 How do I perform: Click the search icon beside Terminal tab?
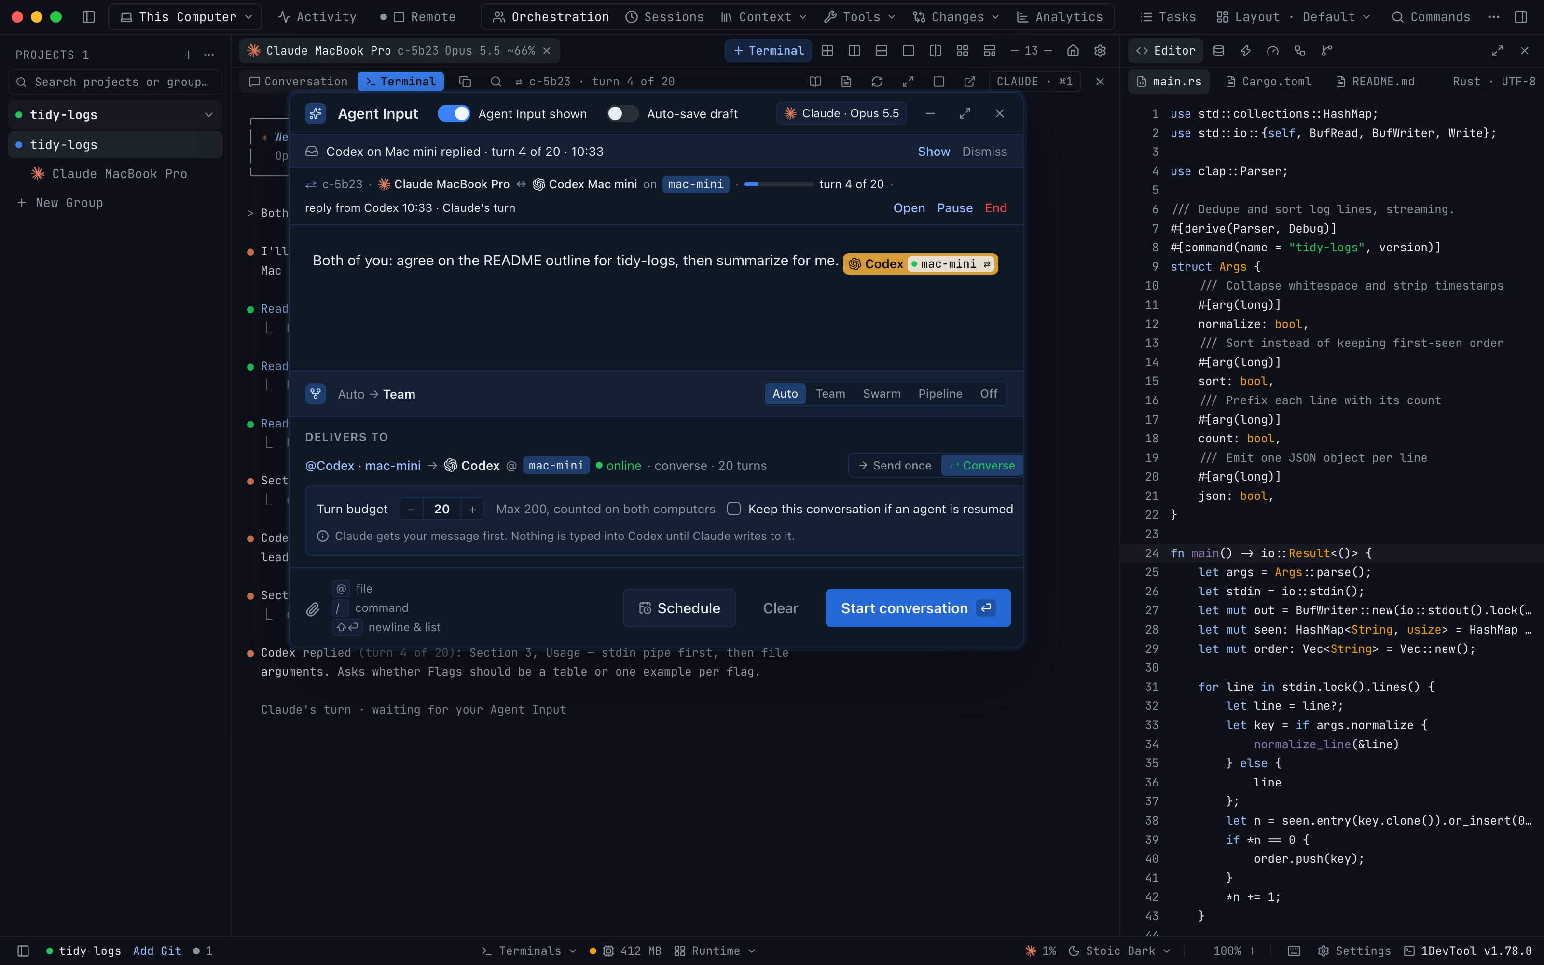pyautogui.click(x=496, y=81)
